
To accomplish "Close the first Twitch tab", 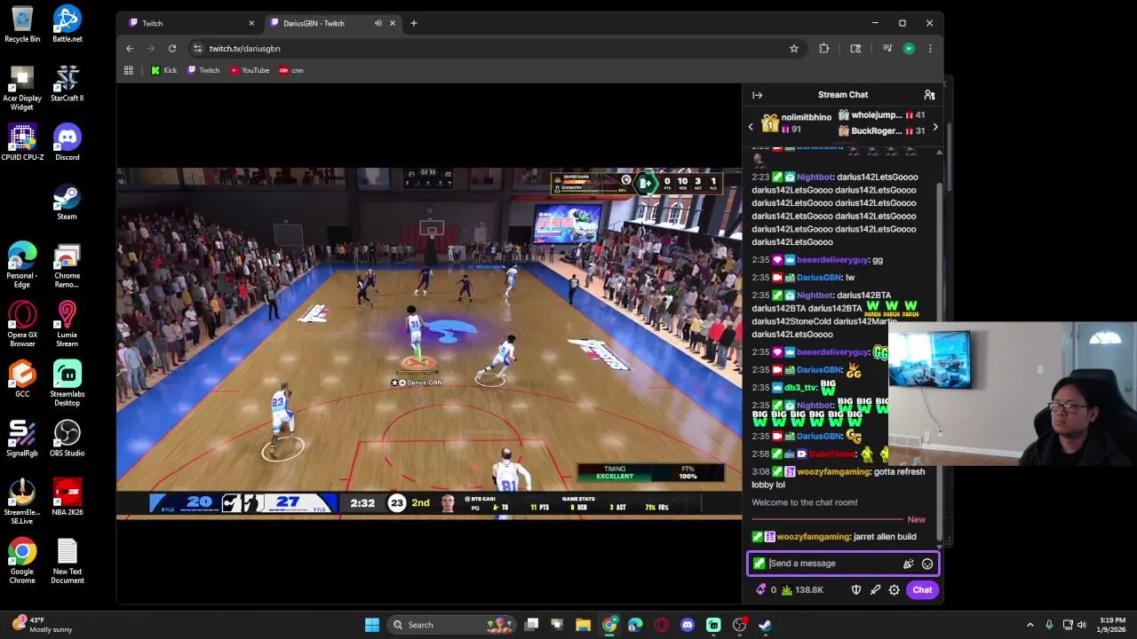I will (x=251, y=23).
